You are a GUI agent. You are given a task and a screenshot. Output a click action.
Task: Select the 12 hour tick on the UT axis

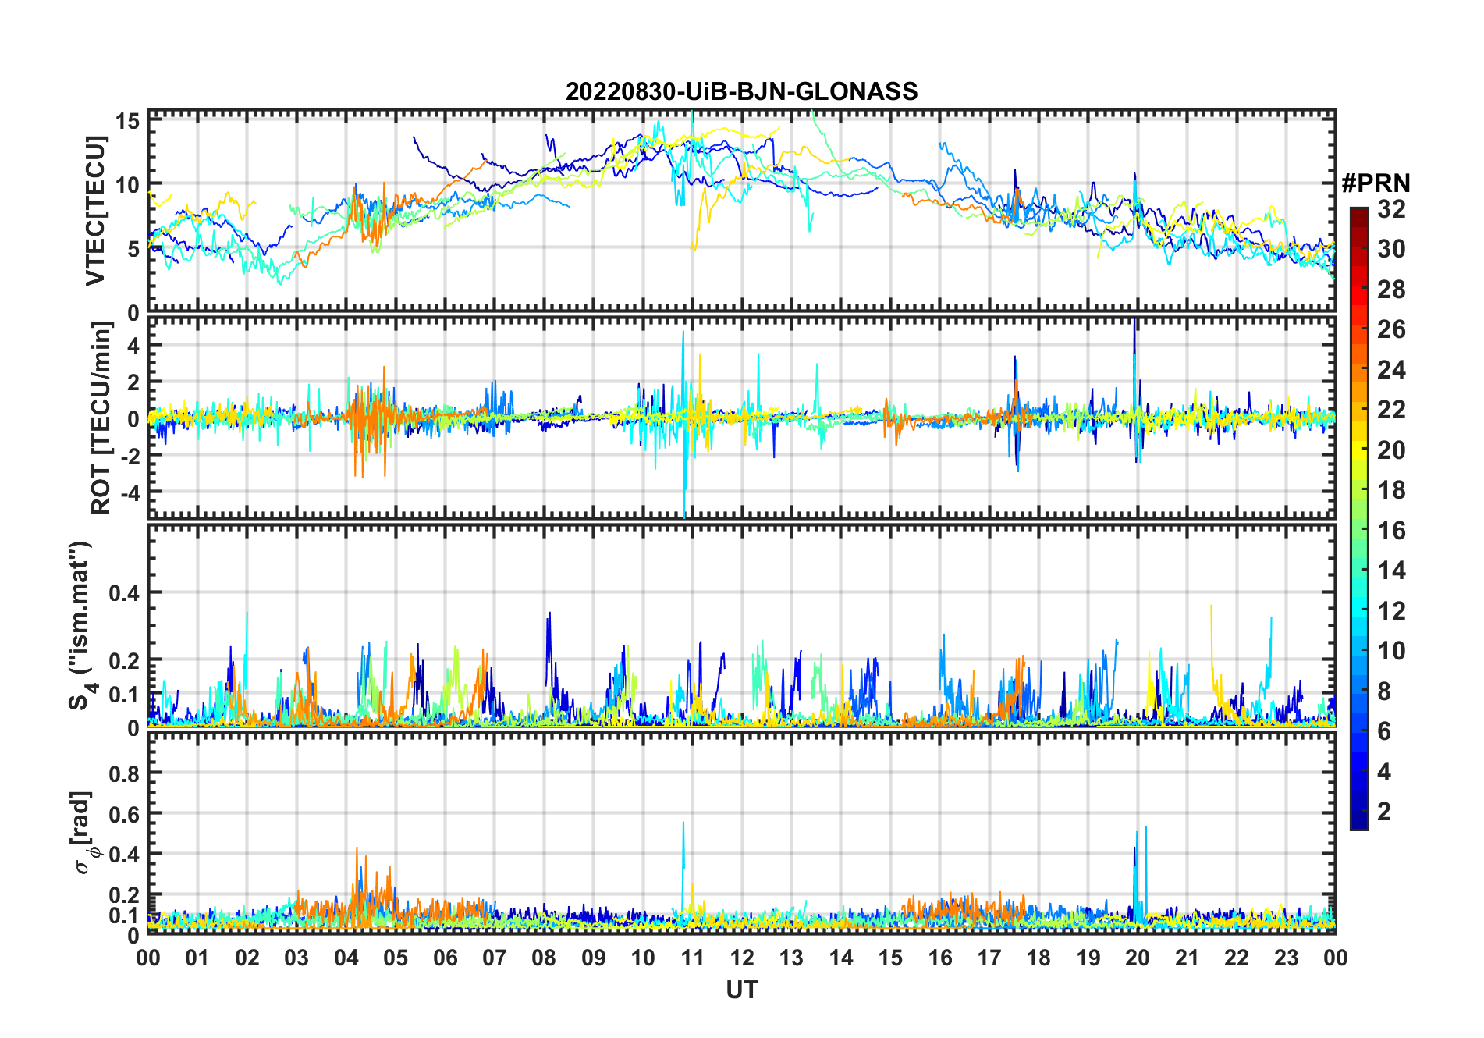pyautogui.click(x=742, y=958)
